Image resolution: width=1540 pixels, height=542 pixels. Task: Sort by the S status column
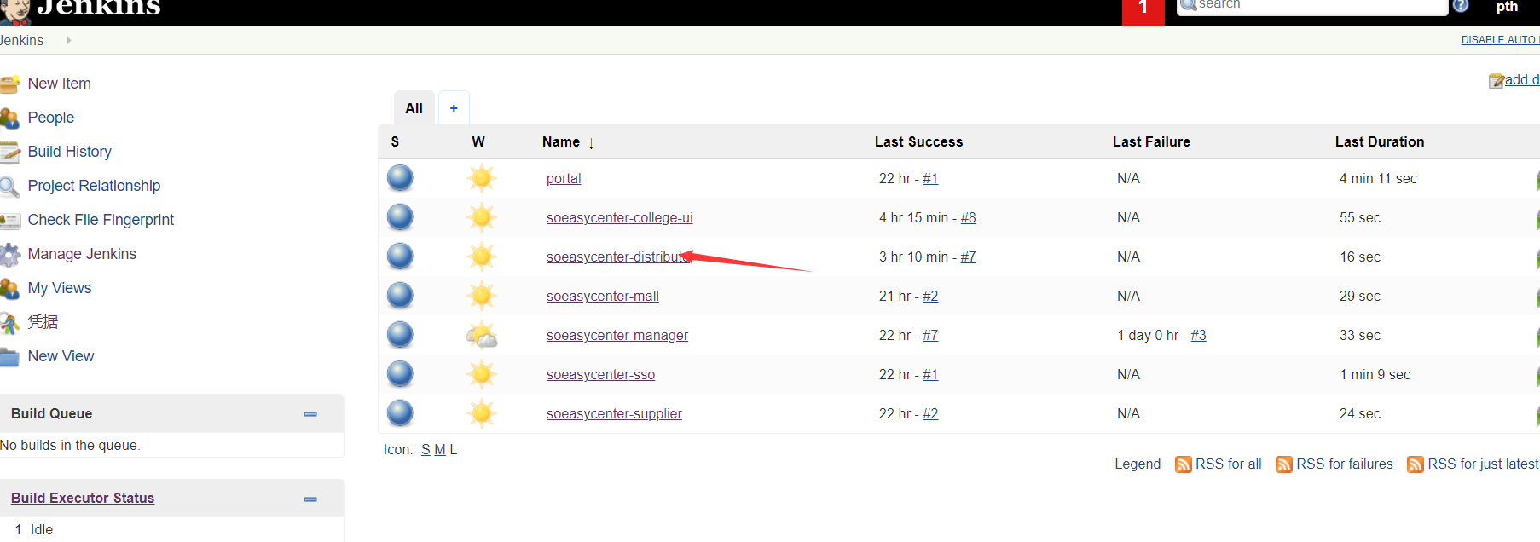click(x=395, y=142)
